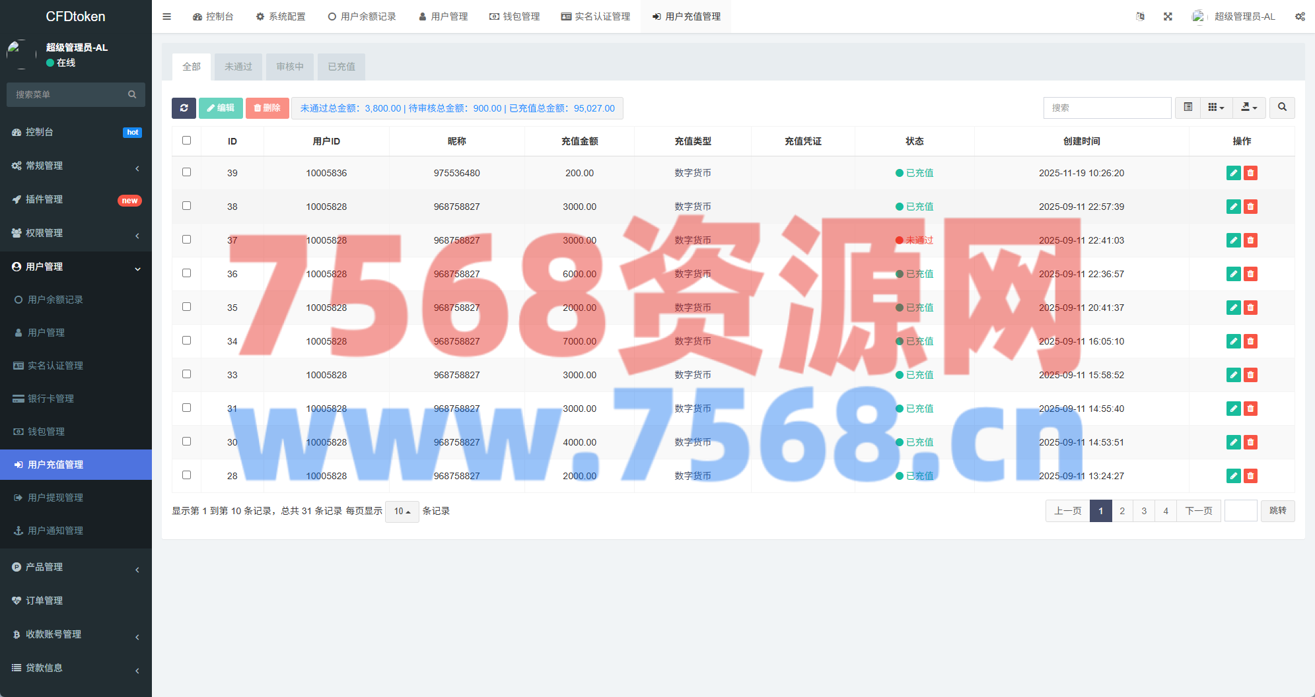Open the page size dropdown showing 10
Screen dimensions: 1315x697
pyautogui.click(x=402, y=512)
